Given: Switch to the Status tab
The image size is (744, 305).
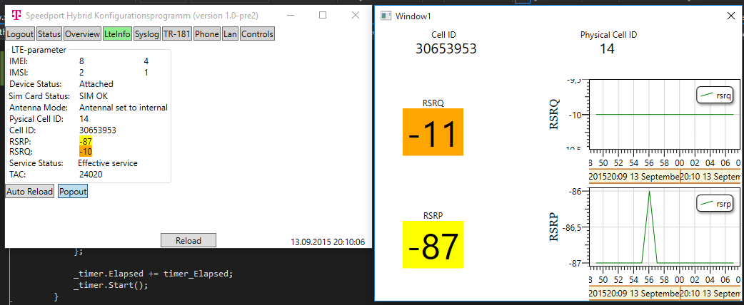Looking at the screenshot, I should pos(49,34).
